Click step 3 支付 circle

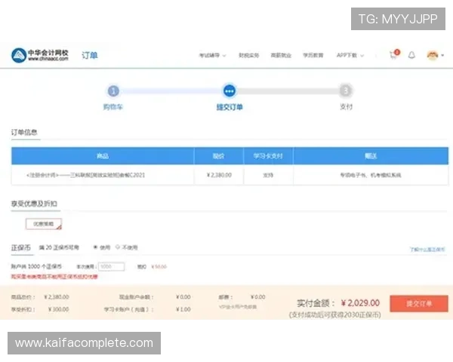[346, 91]
